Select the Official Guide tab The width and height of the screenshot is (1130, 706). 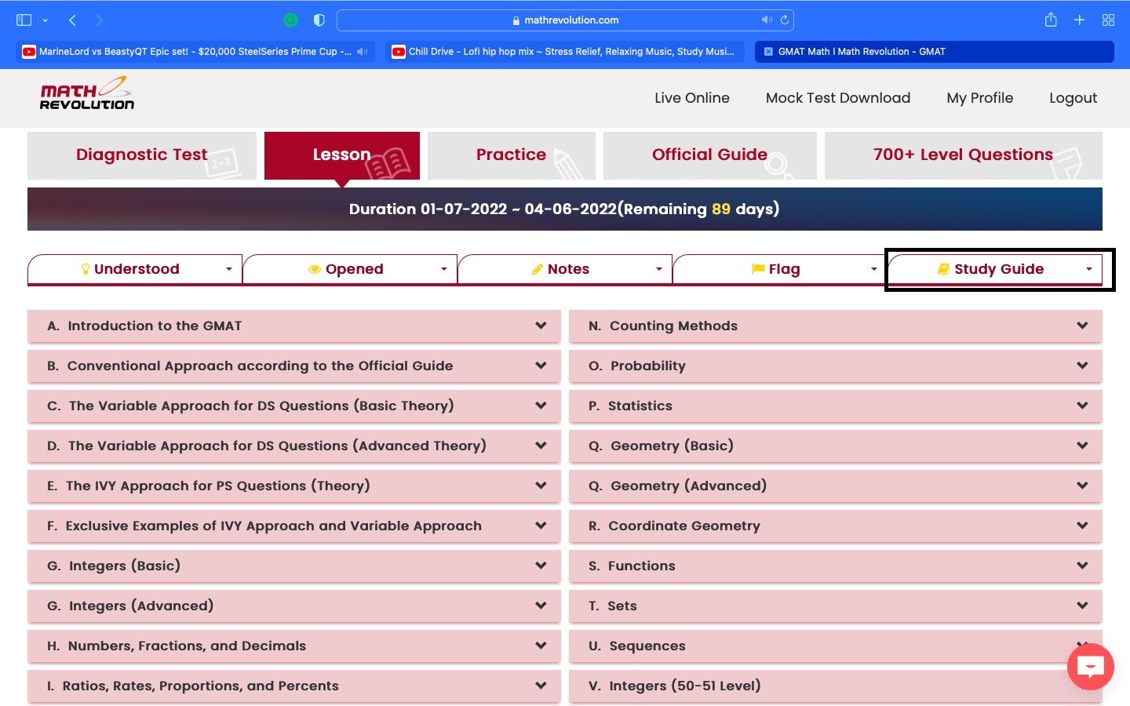tap(710, 155)
